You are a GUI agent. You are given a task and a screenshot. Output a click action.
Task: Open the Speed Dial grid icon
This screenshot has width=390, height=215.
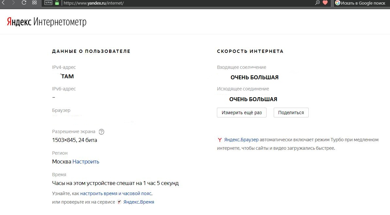pos(34,3)
